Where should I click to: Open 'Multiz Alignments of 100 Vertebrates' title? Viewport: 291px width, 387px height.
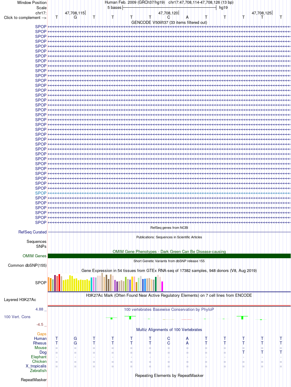tap(169, 329)
